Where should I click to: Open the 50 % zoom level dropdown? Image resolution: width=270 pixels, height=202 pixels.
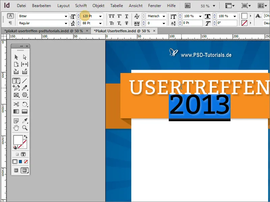click(x=214, y=6)
